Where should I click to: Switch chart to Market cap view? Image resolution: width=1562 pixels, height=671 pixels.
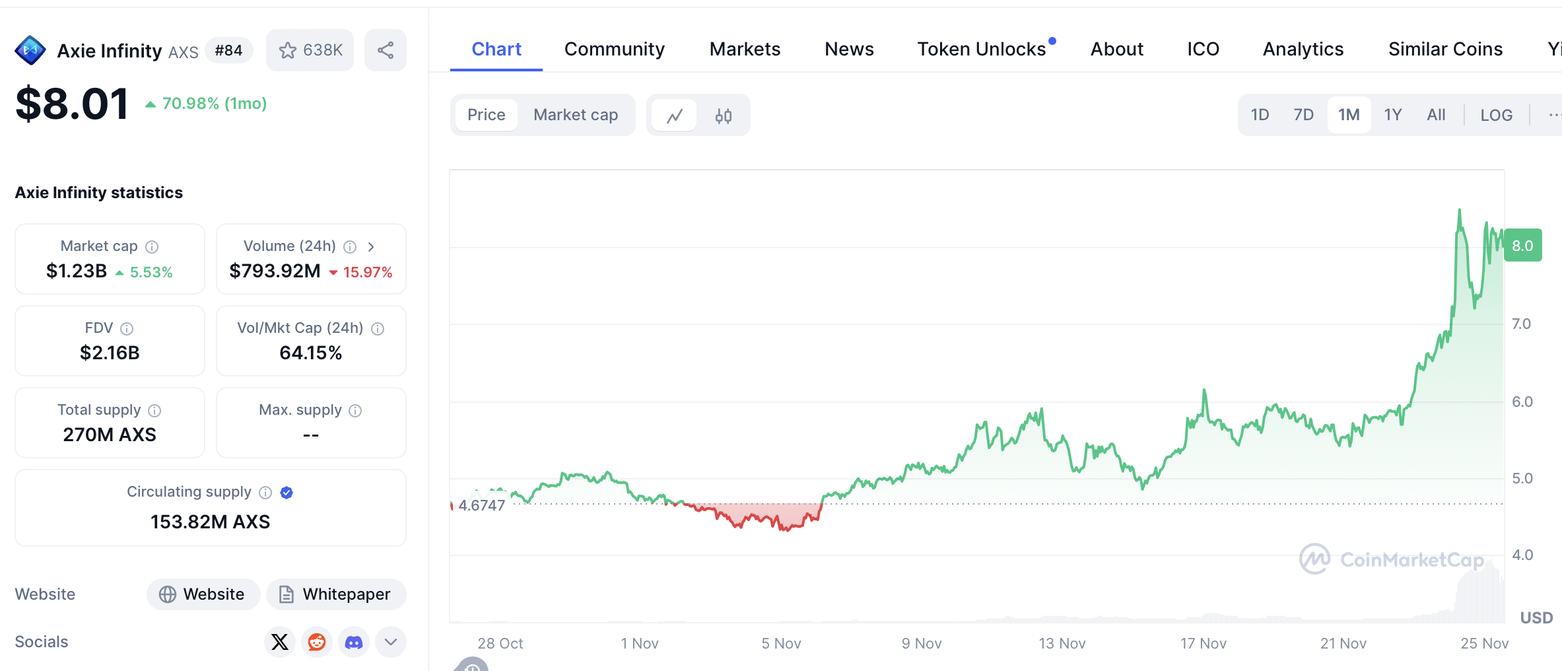[x=576, y=115]
